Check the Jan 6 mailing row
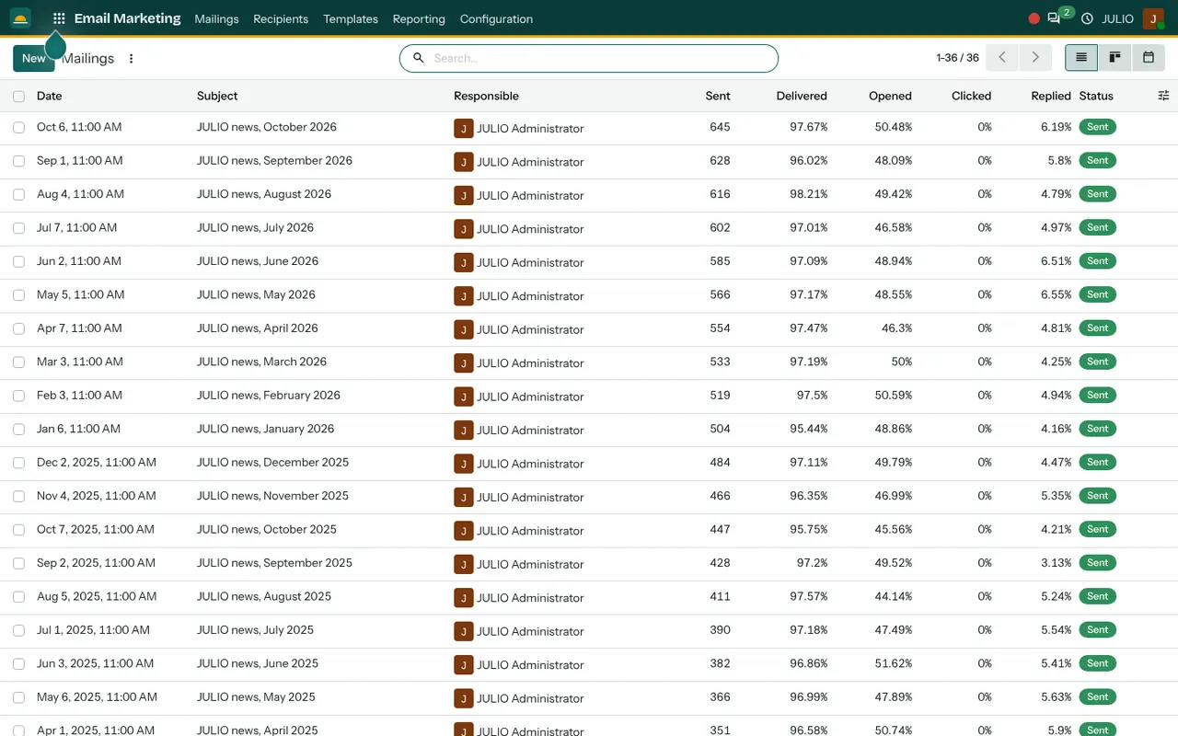 coord(18,430)
